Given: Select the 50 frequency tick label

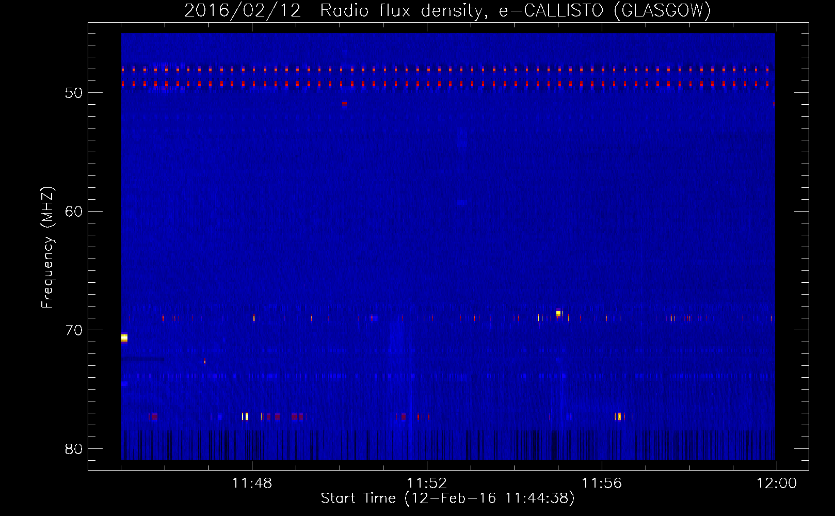Looking at the screenshot, I should [x=74, y=93].
